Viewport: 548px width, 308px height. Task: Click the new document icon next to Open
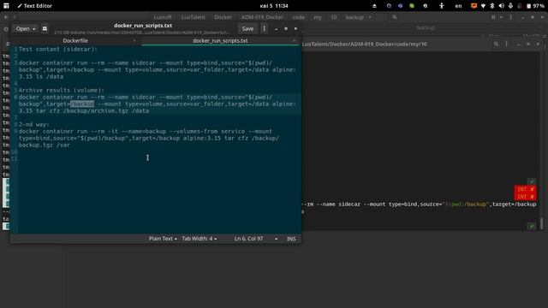[45, 28]
